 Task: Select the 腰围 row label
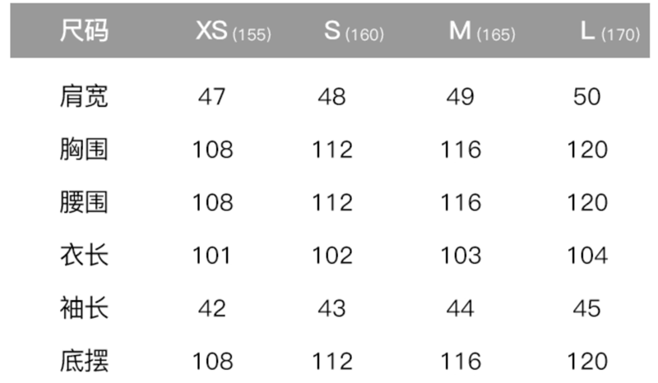84,202
